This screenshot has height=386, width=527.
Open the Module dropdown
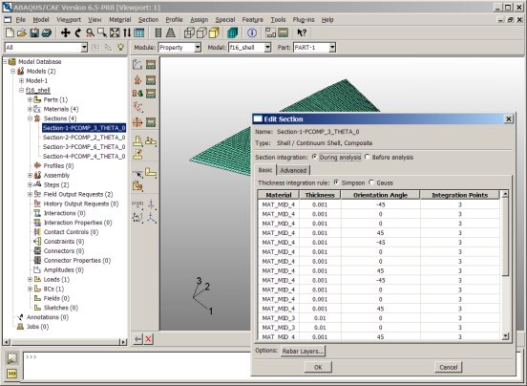point(198,48)
